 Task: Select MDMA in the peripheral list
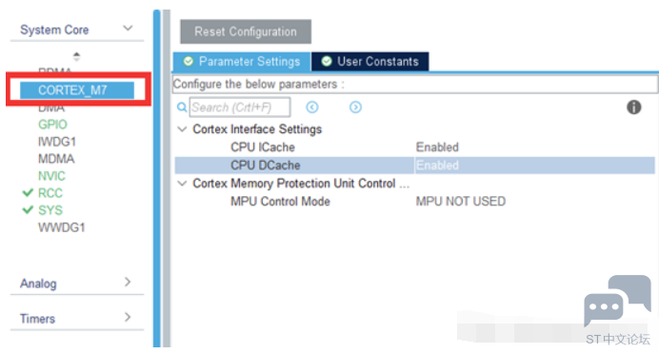click(x=56, y=159)
